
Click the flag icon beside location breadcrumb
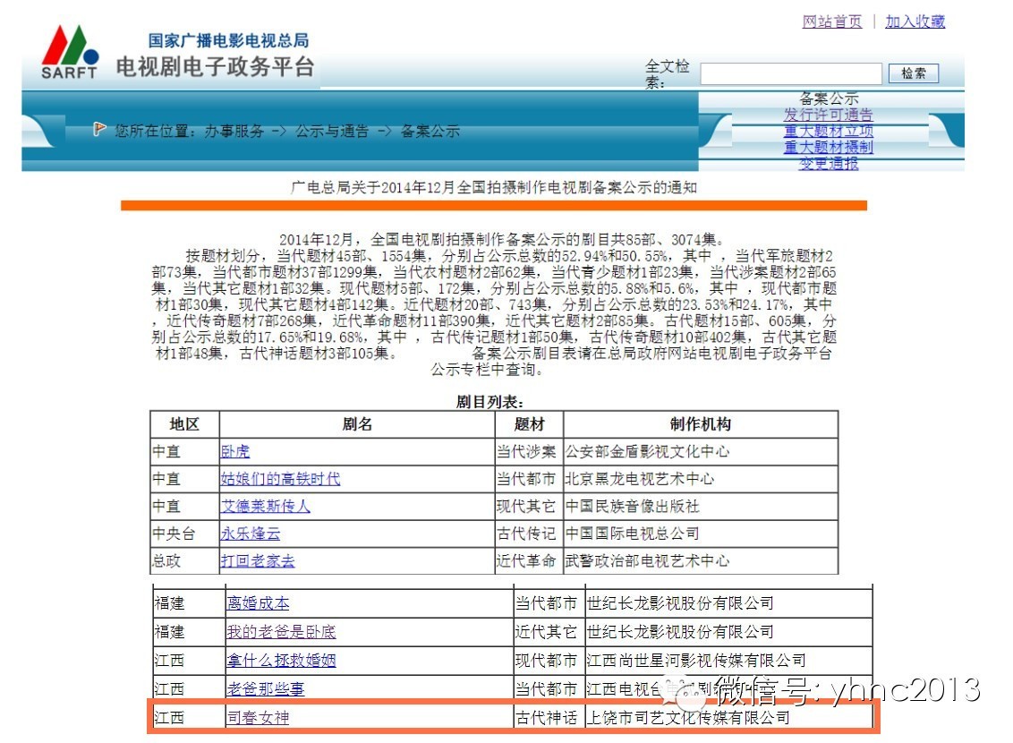100,130
